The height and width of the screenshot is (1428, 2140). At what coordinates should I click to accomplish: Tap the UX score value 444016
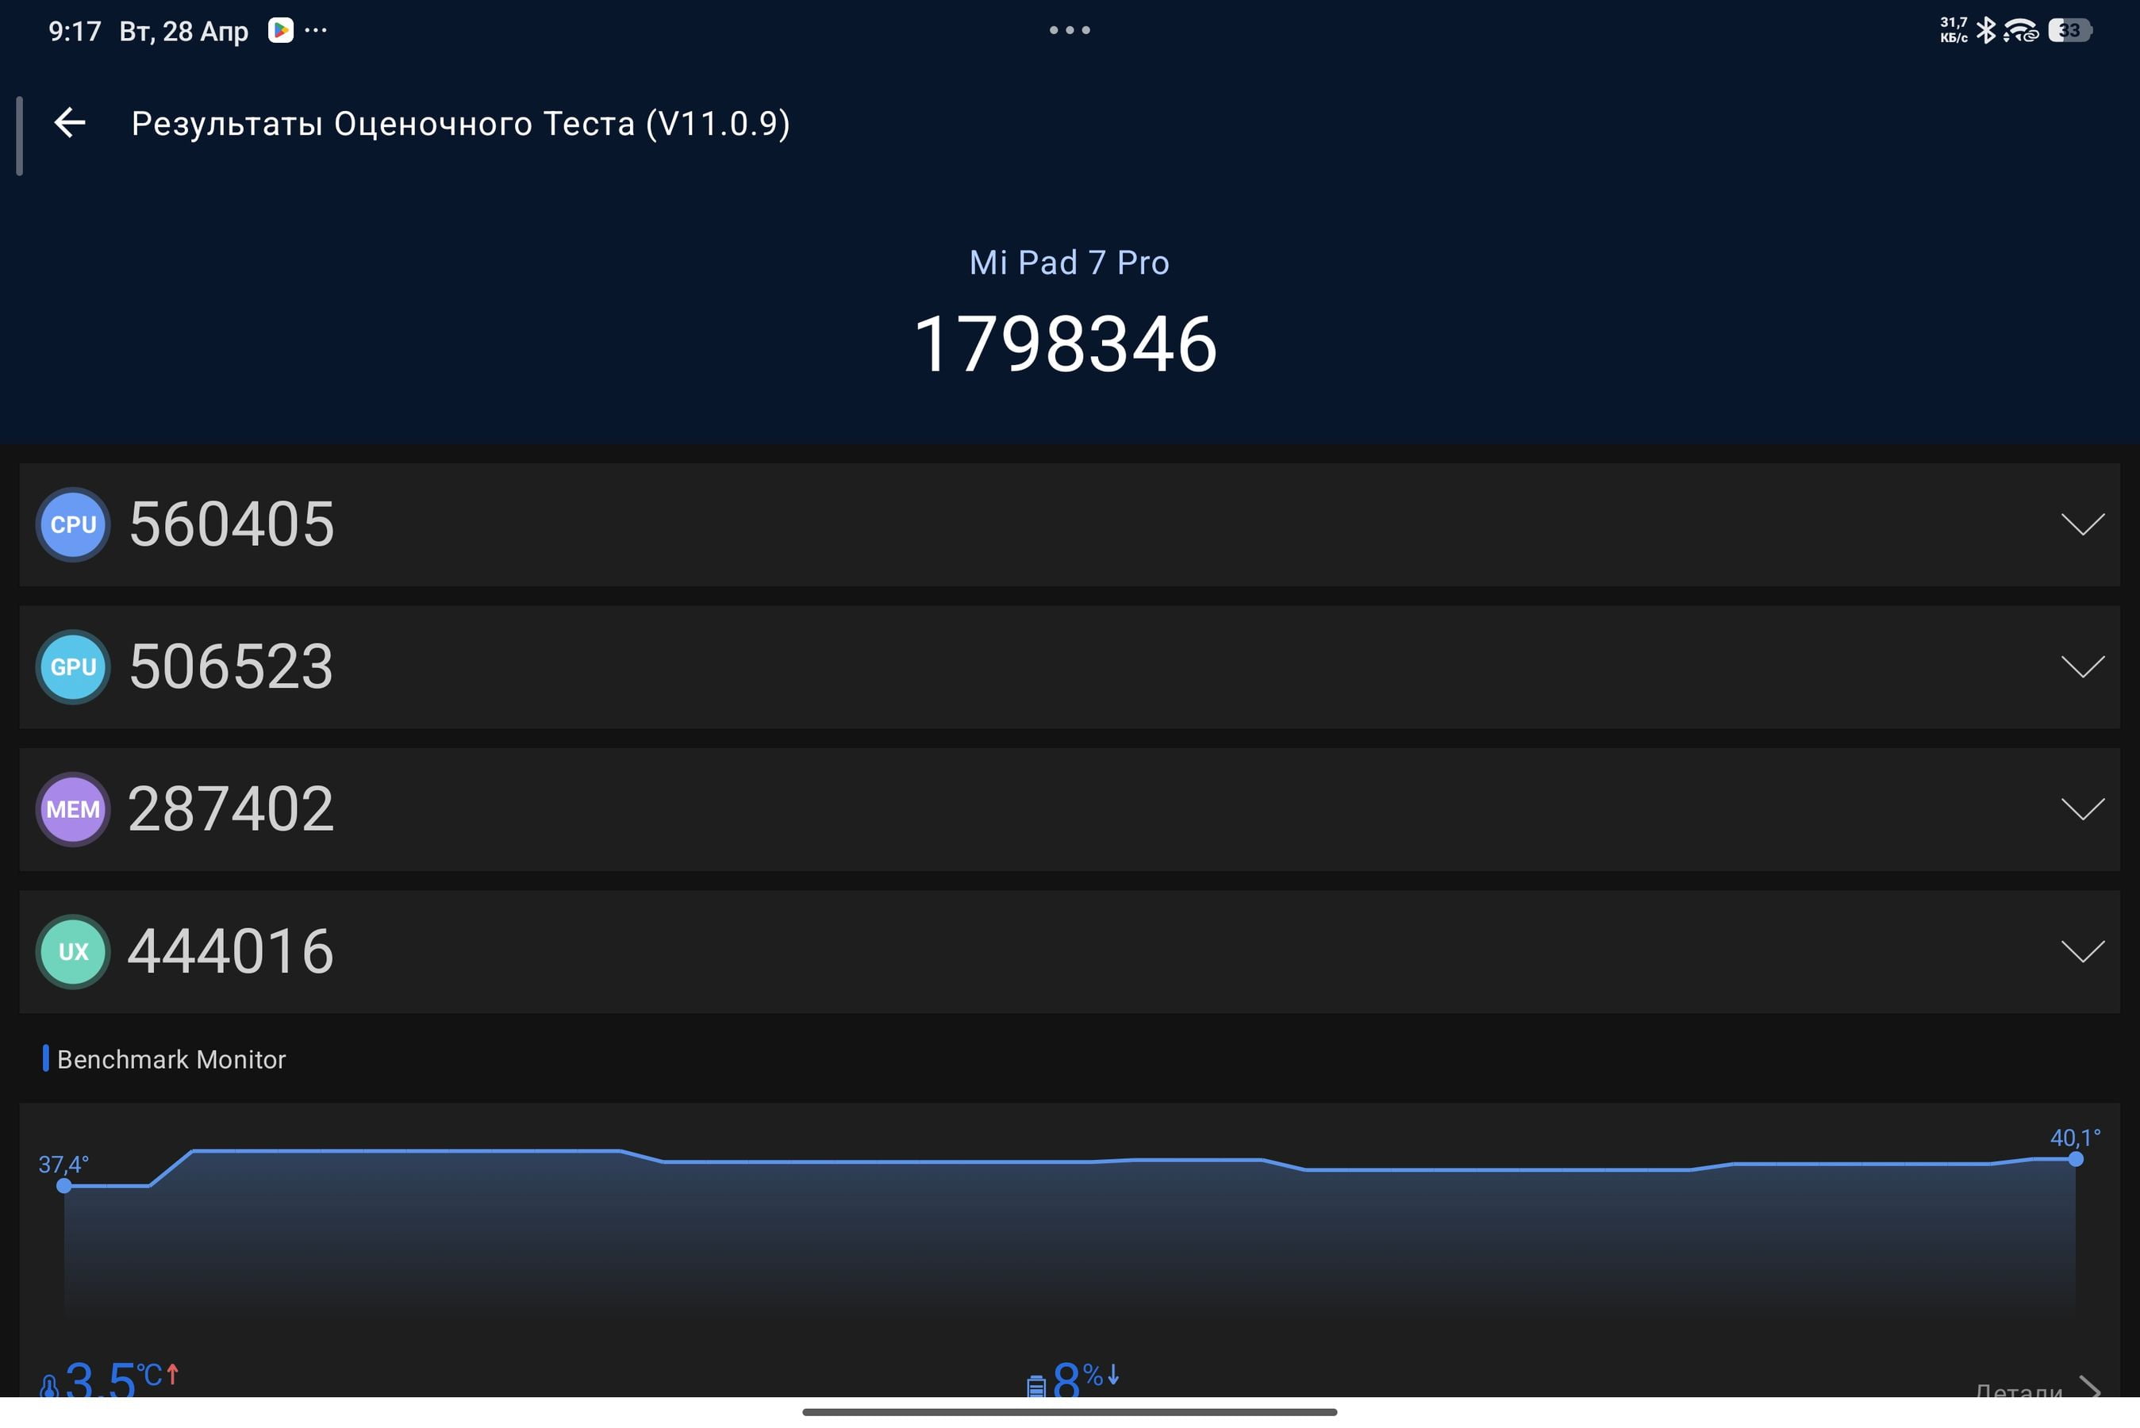[x=232, y=952]
